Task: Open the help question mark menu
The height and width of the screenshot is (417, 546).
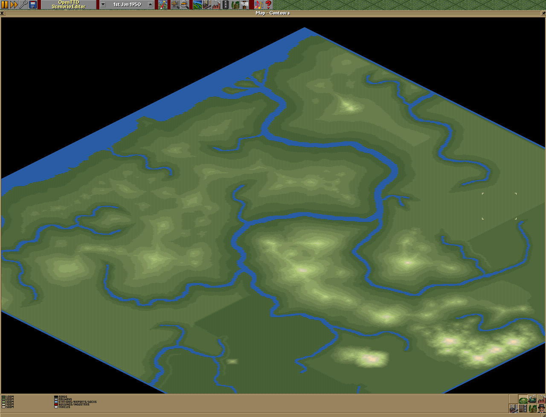Action: [268, 5]
